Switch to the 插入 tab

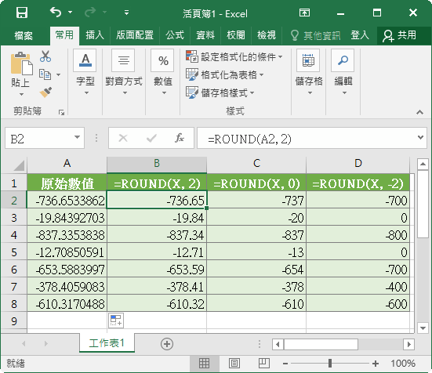point(95,35)
